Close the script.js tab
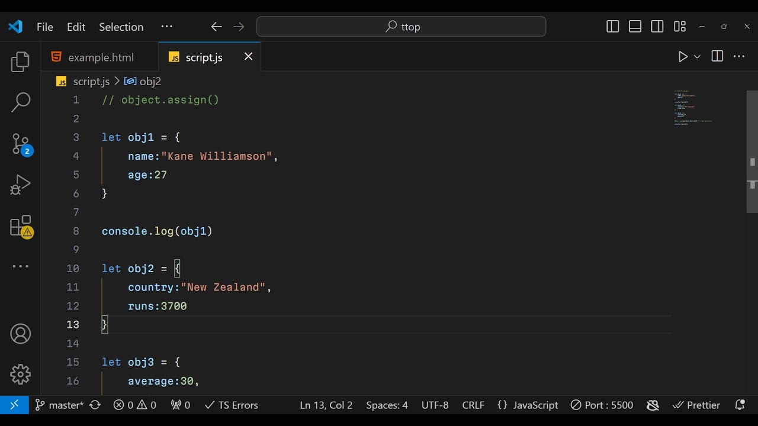758x426 pixels. 248,56
